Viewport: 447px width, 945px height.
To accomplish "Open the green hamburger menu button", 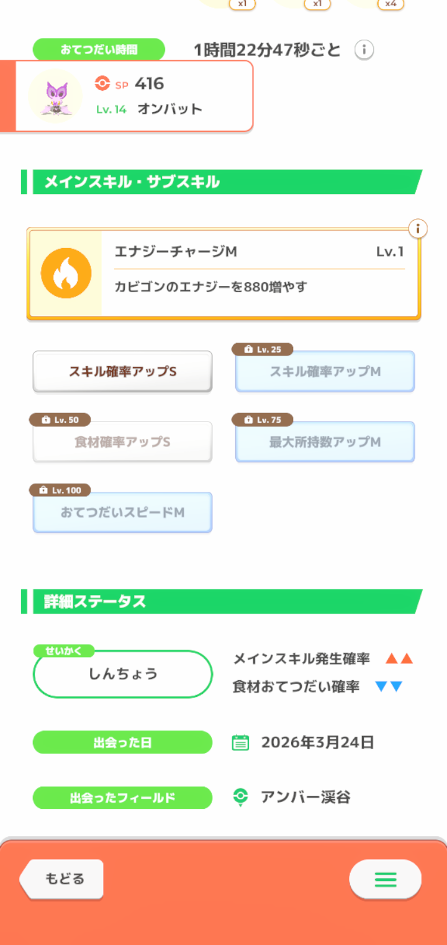I will 385,879.
